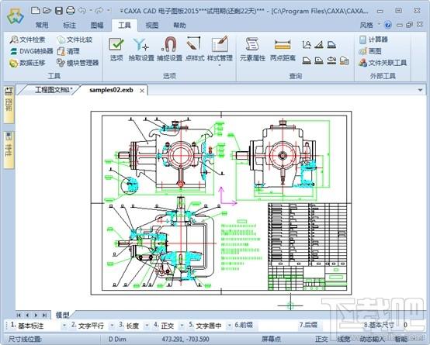This screenshot has height=345, width=430.
Task: Open the 1.基本标注 dropdown
Action: [x=64, y=326]
